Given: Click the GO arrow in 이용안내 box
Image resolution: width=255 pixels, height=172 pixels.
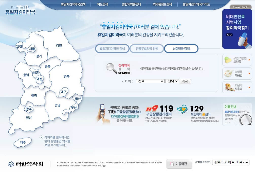Looking at the screenshot, I should 227,123.
